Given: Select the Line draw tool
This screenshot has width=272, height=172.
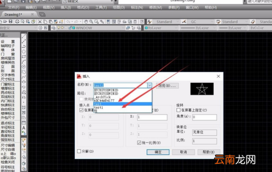Looking at the screenshot, I should [x=24, y=36].
